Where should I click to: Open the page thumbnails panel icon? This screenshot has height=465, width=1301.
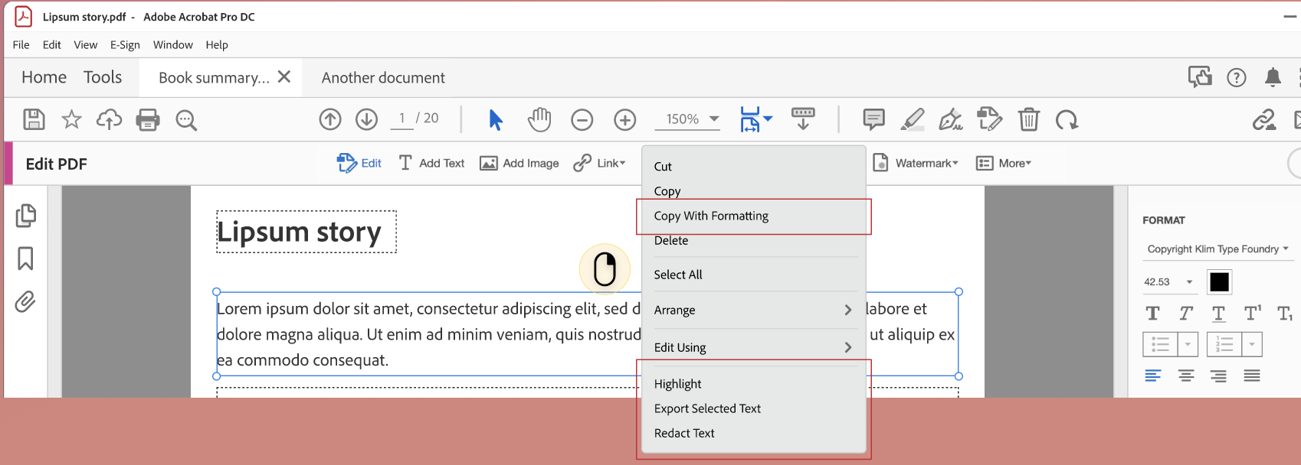tap(25, 216)
